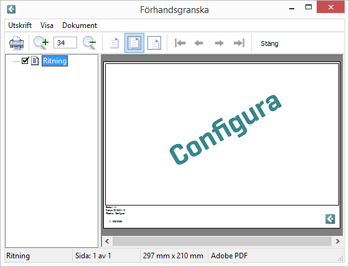This screenshot has height=267, width=349.
Task: Click the horizontal scrollbar left arrow
Action: coord(107,242)
